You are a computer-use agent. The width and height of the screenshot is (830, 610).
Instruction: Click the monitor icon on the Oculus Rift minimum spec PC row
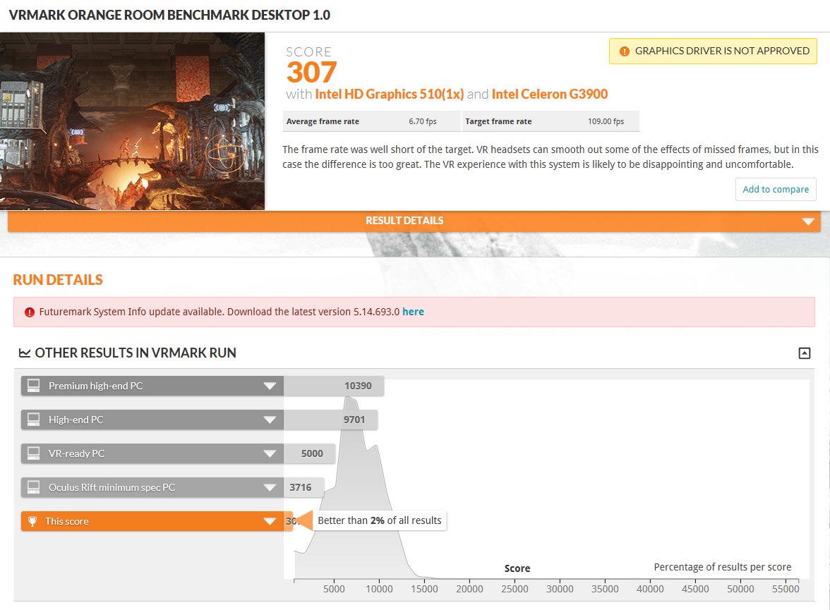pyautogui.click(x=33, y=487)
